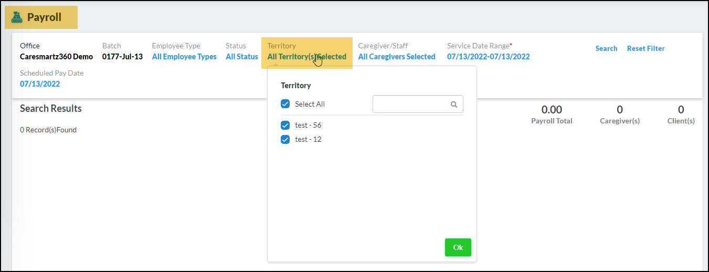Click the Payroll page title
709x272 pixels.
tap(44, 17)
